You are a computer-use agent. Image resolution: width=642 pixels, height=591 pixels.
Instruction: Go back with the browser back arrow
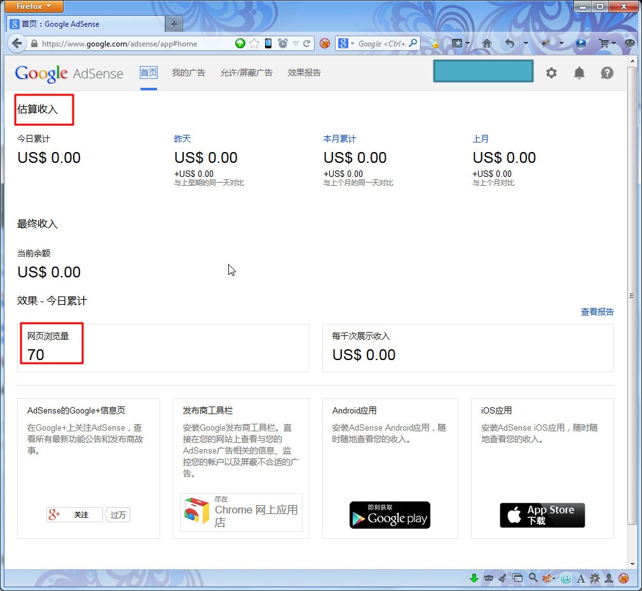tap(17, 43)
